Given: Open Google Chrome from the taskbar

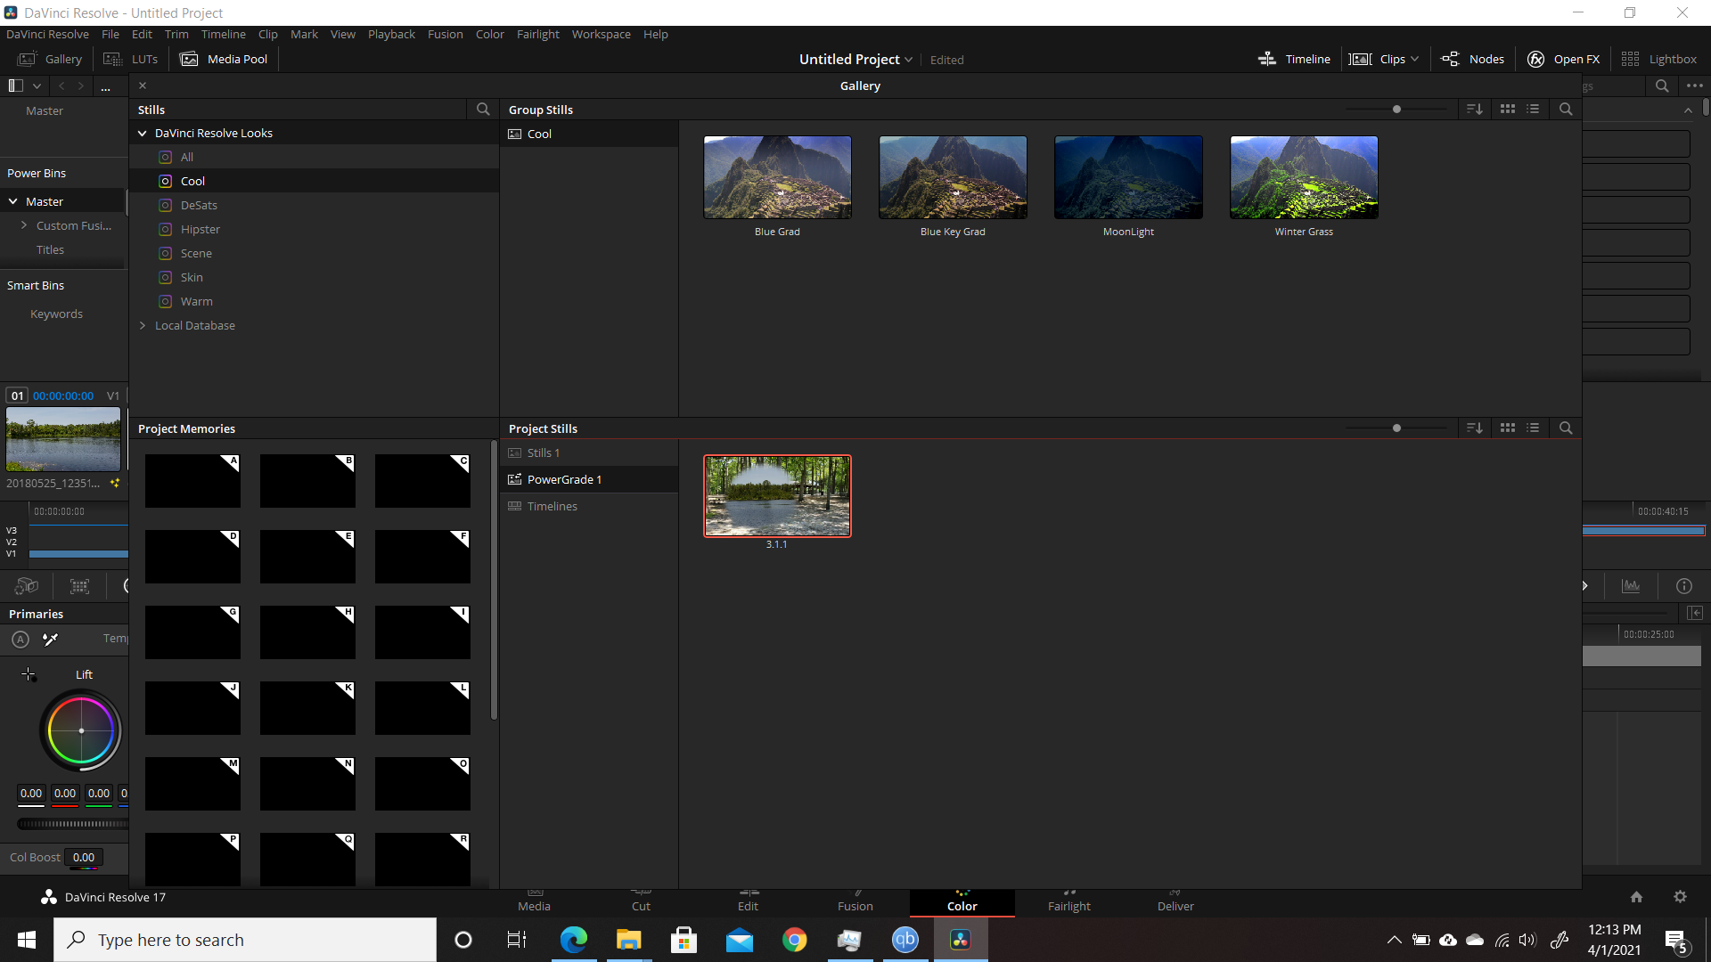Looking at the screenshot, I should point(794,940).
